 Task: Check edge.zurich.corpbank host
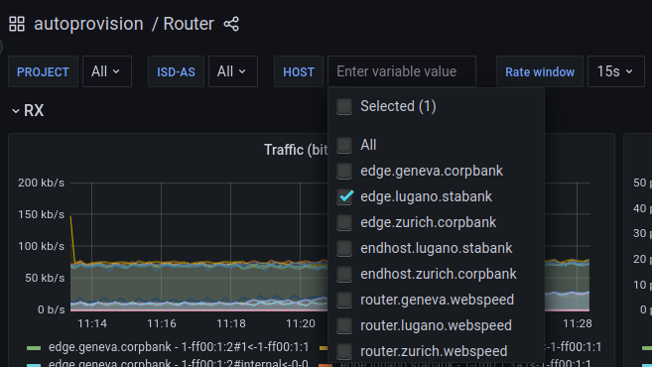[344, 222]
